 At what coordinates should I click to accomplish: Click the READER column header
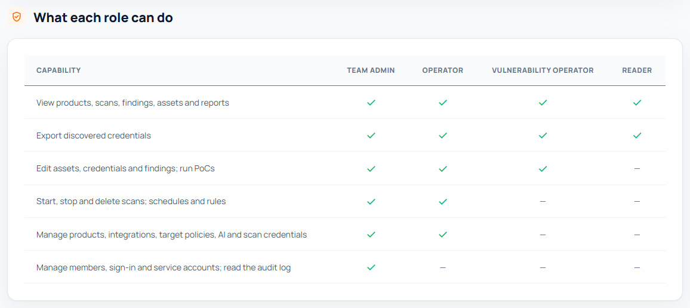(637, 70)
